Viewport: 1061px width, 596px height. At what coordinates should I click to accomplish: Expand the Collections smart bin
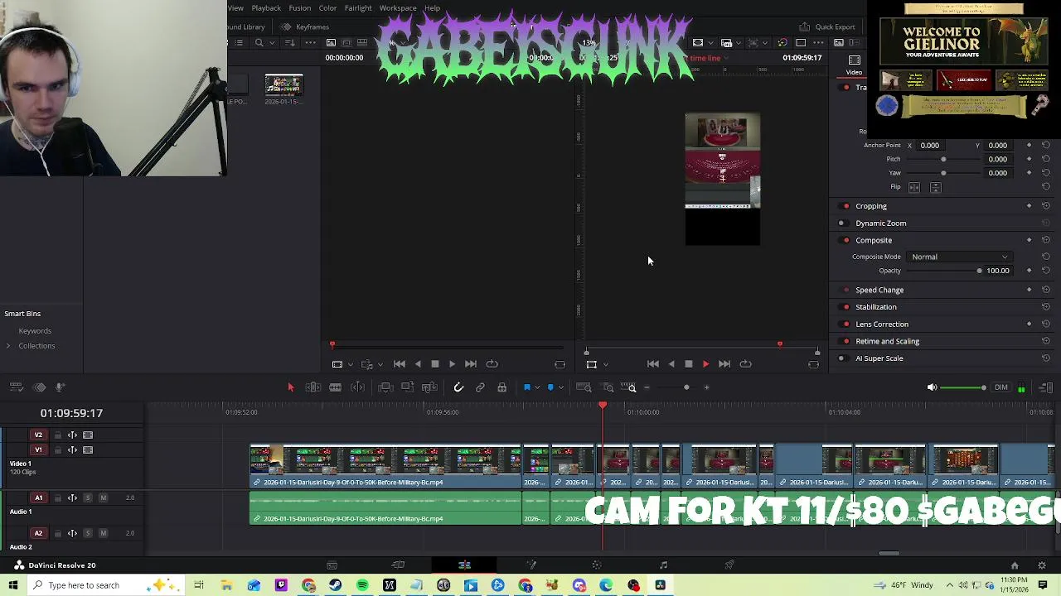[8, 346]
